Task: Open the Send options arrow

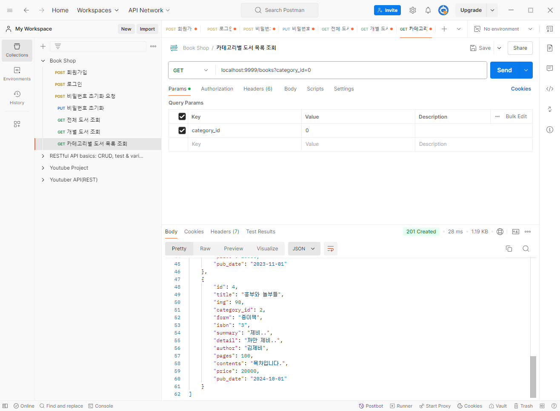Action: point(526,70)
